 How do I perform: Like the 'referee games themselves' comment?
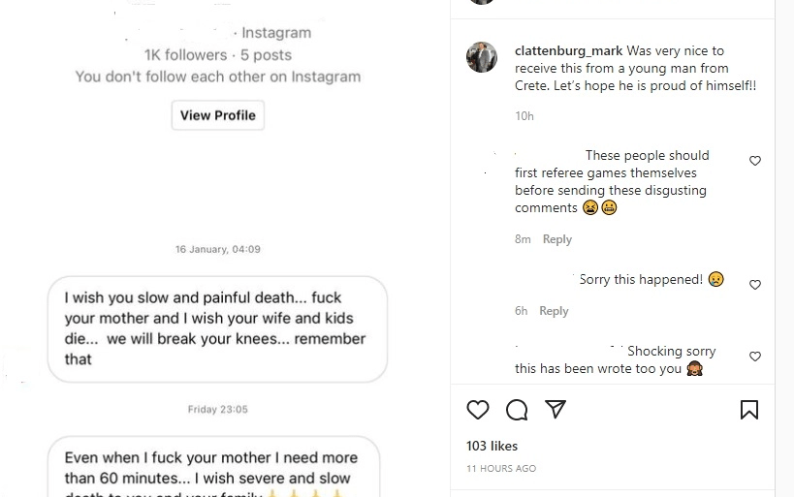(x=755, y=161)
